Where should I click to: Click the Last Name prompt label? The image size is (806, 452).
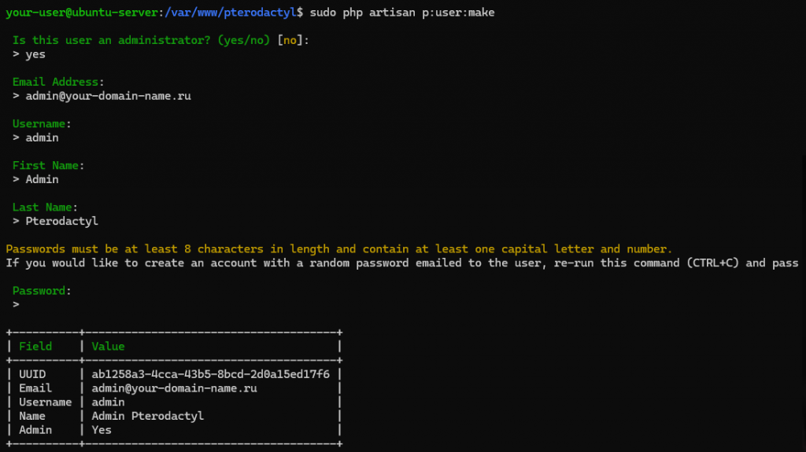45,208
